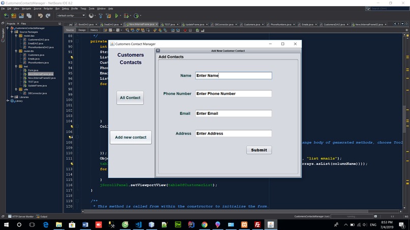Open the HTTP Server Monitor button
The image size is (410, 230).
pos(21,216)
